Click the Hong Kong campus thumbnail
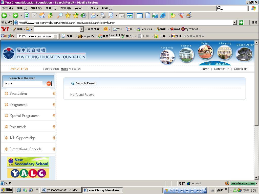Image resolution: width=259 pixels, height=194 pixels. pyautogui.click(x=167, y=57)
